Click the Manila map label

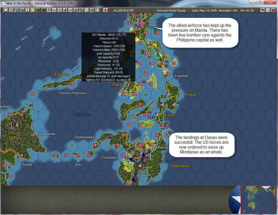point(152,21)
